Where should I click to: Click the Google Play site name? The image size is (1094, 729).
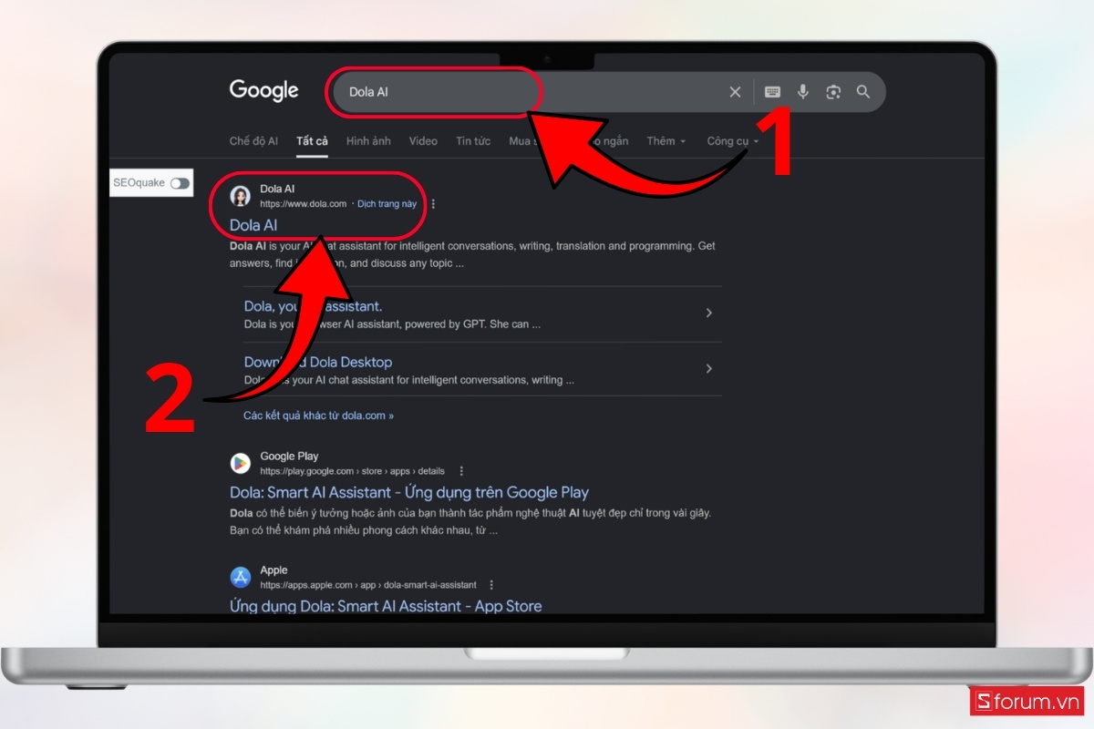[x=289, y=457]
